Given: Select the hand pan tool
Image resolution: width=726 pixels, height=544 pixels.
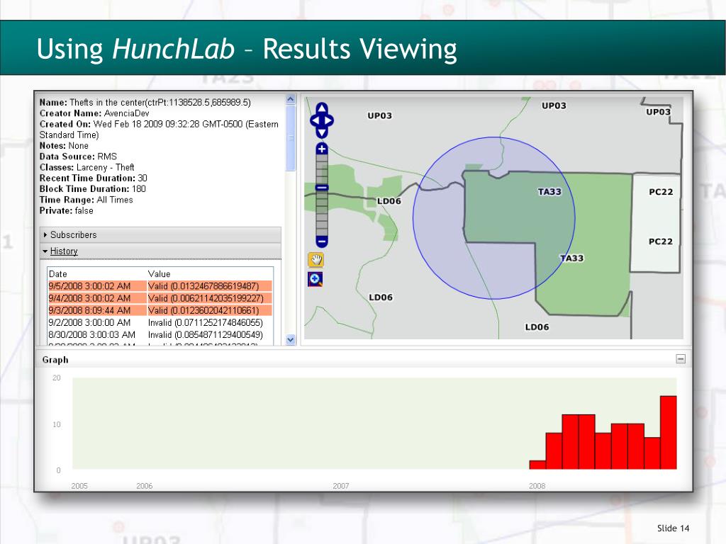Looking at the screenshot, I should pos(315,260).
